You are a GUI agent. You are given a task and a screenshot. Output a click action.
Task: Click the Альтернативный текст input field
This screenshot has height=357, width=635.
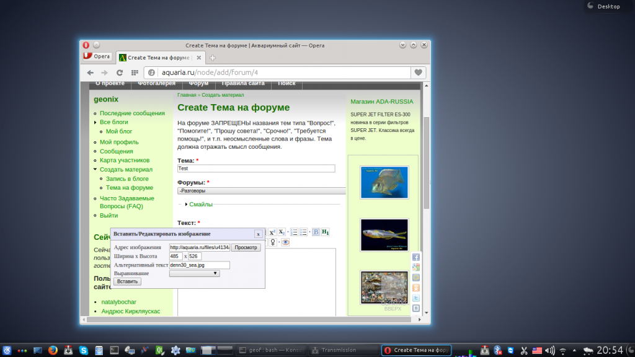point(199,265)
